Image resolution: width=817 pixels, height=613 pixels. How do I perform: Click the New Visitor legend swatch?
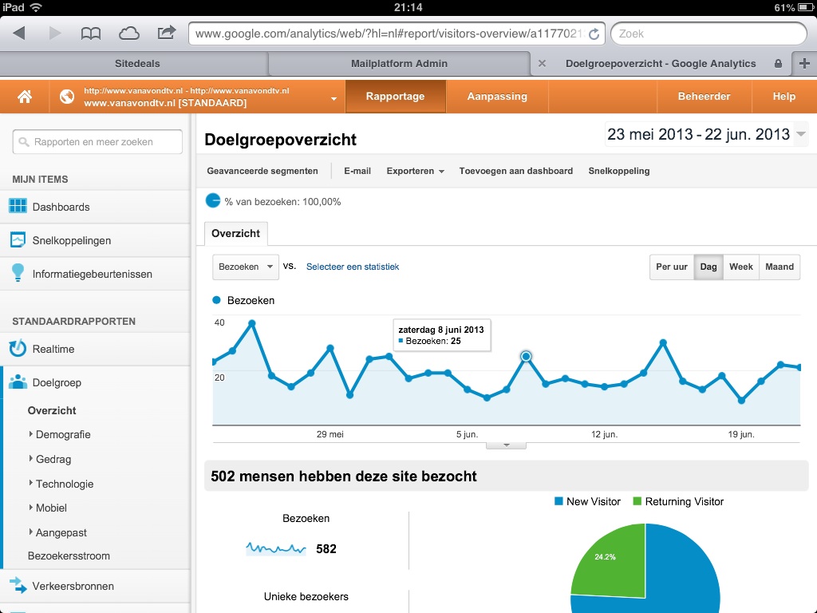(558, 501)
